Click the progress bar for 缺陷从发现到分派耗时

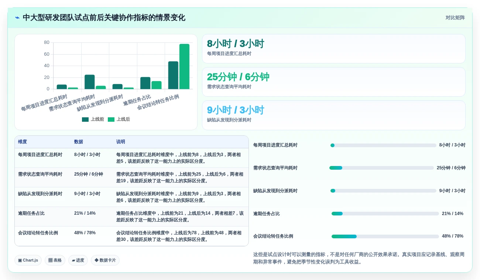(383, 191)
